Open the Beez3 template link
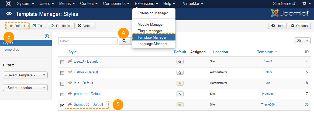Image resolution: width=314 pixels, height=122 pixels. coord(268,61)
